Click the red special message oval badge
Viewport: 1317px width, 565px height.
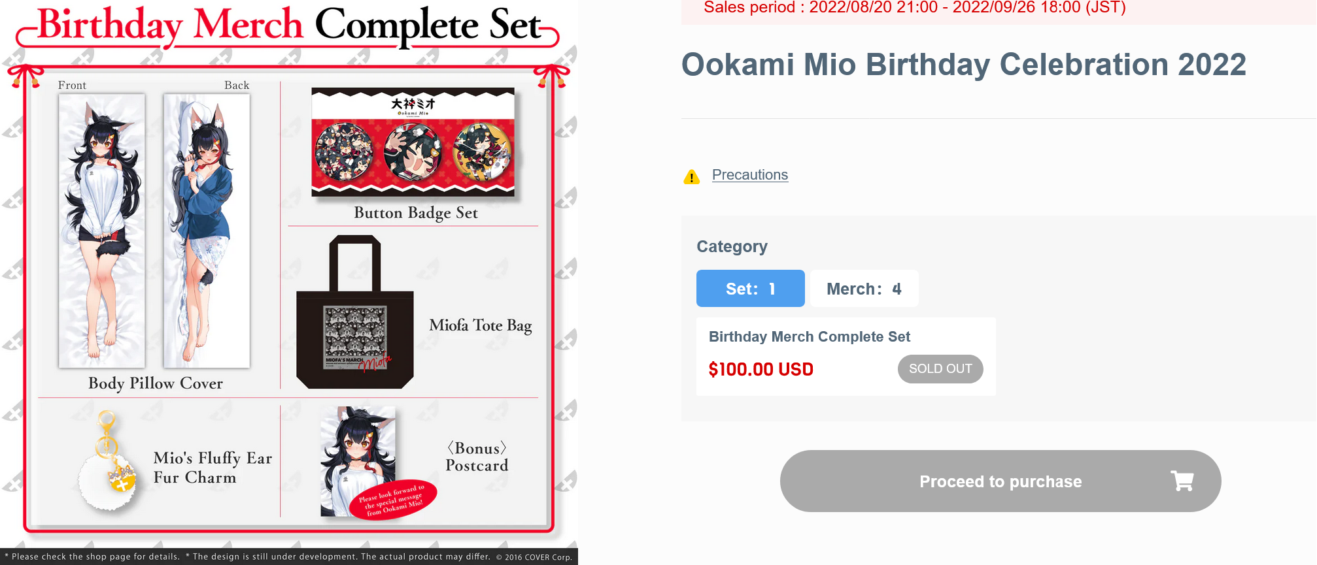point(394,500)
